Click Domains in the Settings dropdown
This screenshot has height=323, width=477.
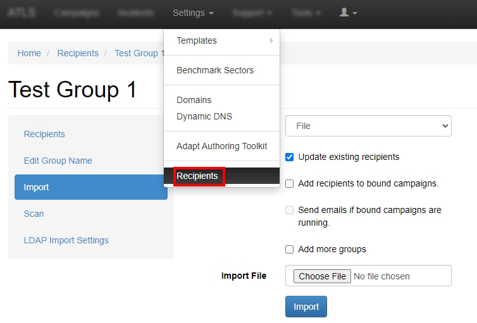tap(194, 100)
